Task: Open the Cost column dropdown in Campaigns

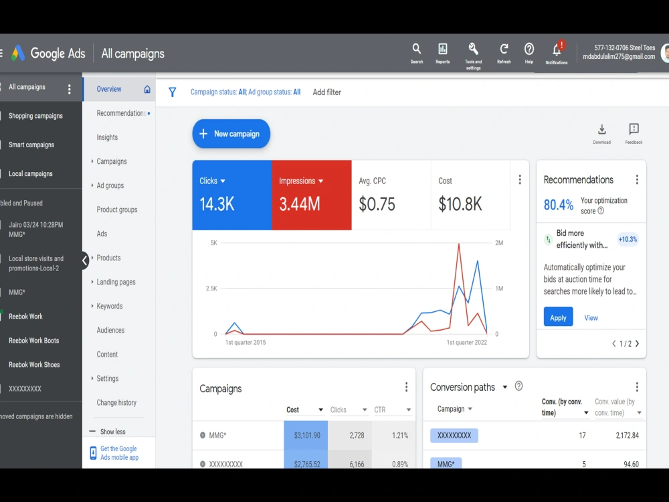Action: pyautogui.click(x=321, y=410)
